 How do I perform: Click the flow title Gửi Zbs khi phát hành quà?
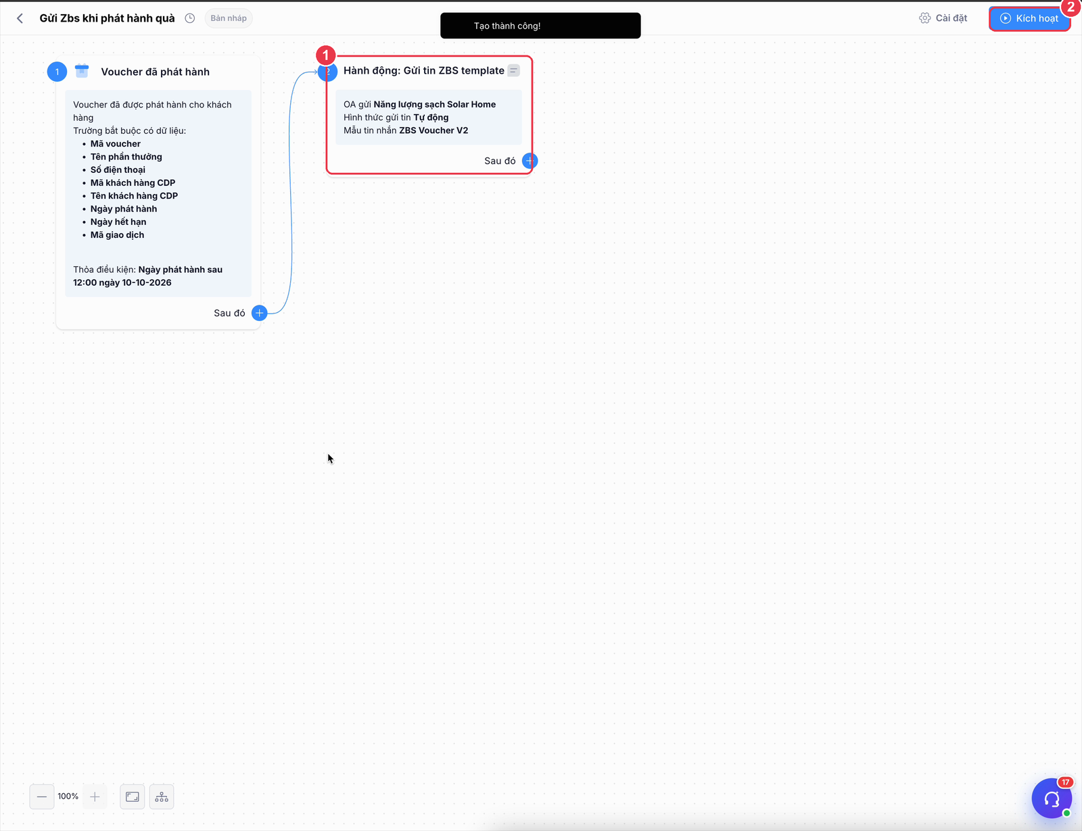coord(107,18)
